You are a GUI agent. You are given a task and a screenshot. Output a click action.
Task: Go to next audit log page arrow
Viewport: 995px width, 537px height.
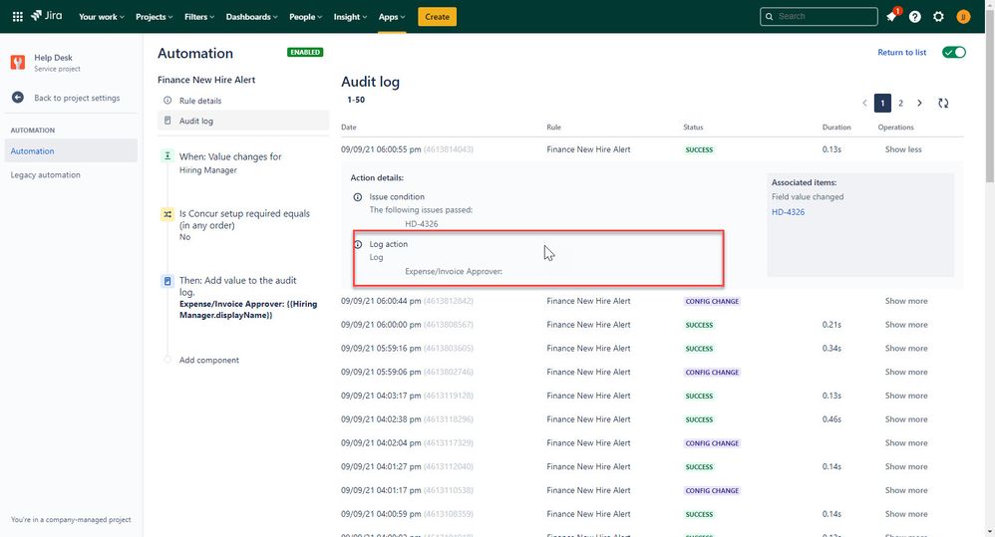pos(919,103)
